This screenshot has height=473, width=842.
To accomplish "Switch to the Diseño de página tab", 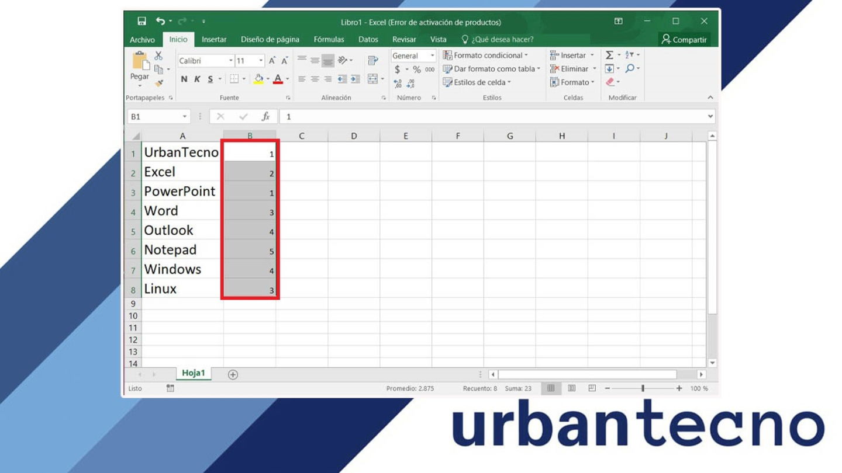I will [x=270, y=40].
